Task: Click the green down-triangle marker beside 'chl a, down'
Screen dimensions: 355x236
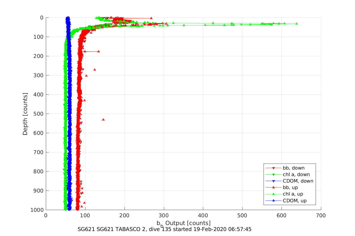Action: (x=274, y=175)
